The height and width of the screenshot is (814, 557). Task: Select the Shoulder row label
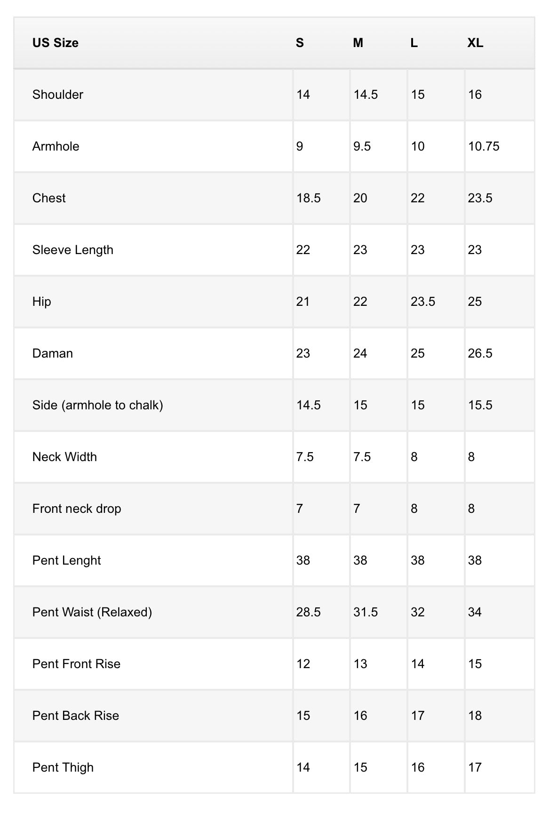tap(58, 95)
